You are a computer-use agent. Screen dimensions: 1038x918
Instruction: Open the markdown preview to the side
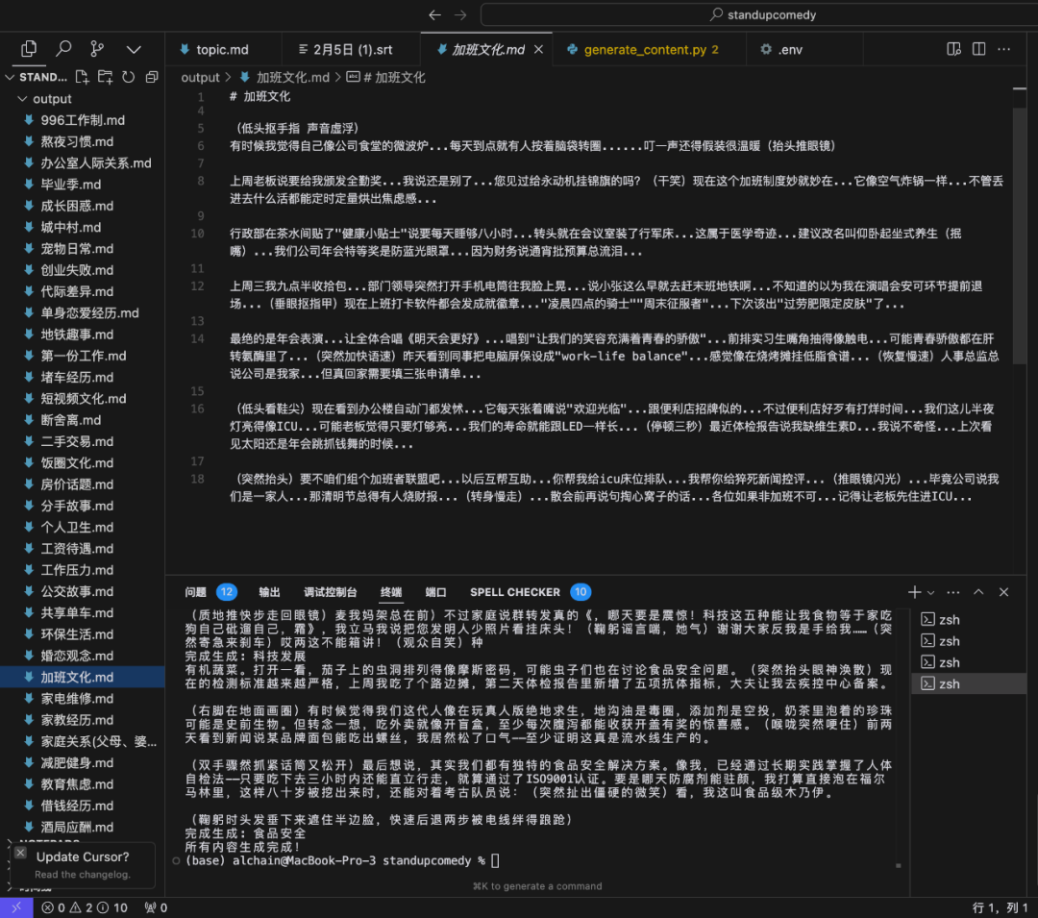(x=953, y=49)
